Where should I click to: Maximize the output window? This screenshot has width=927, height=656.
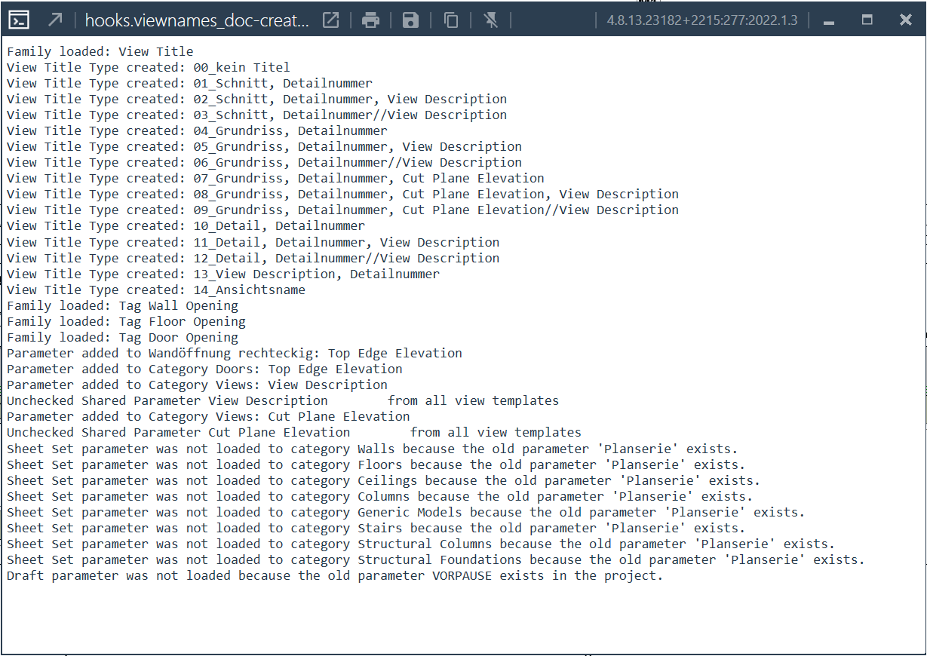coord(867,20)
